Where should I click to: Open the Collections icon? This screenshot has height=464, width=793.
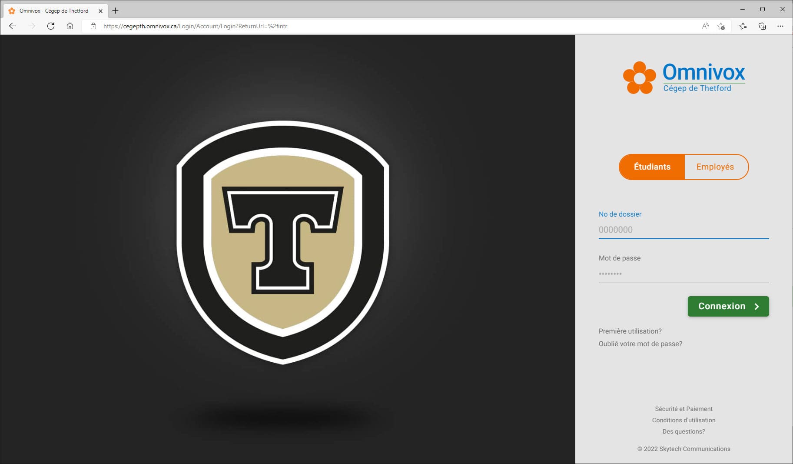coord(762,26)
